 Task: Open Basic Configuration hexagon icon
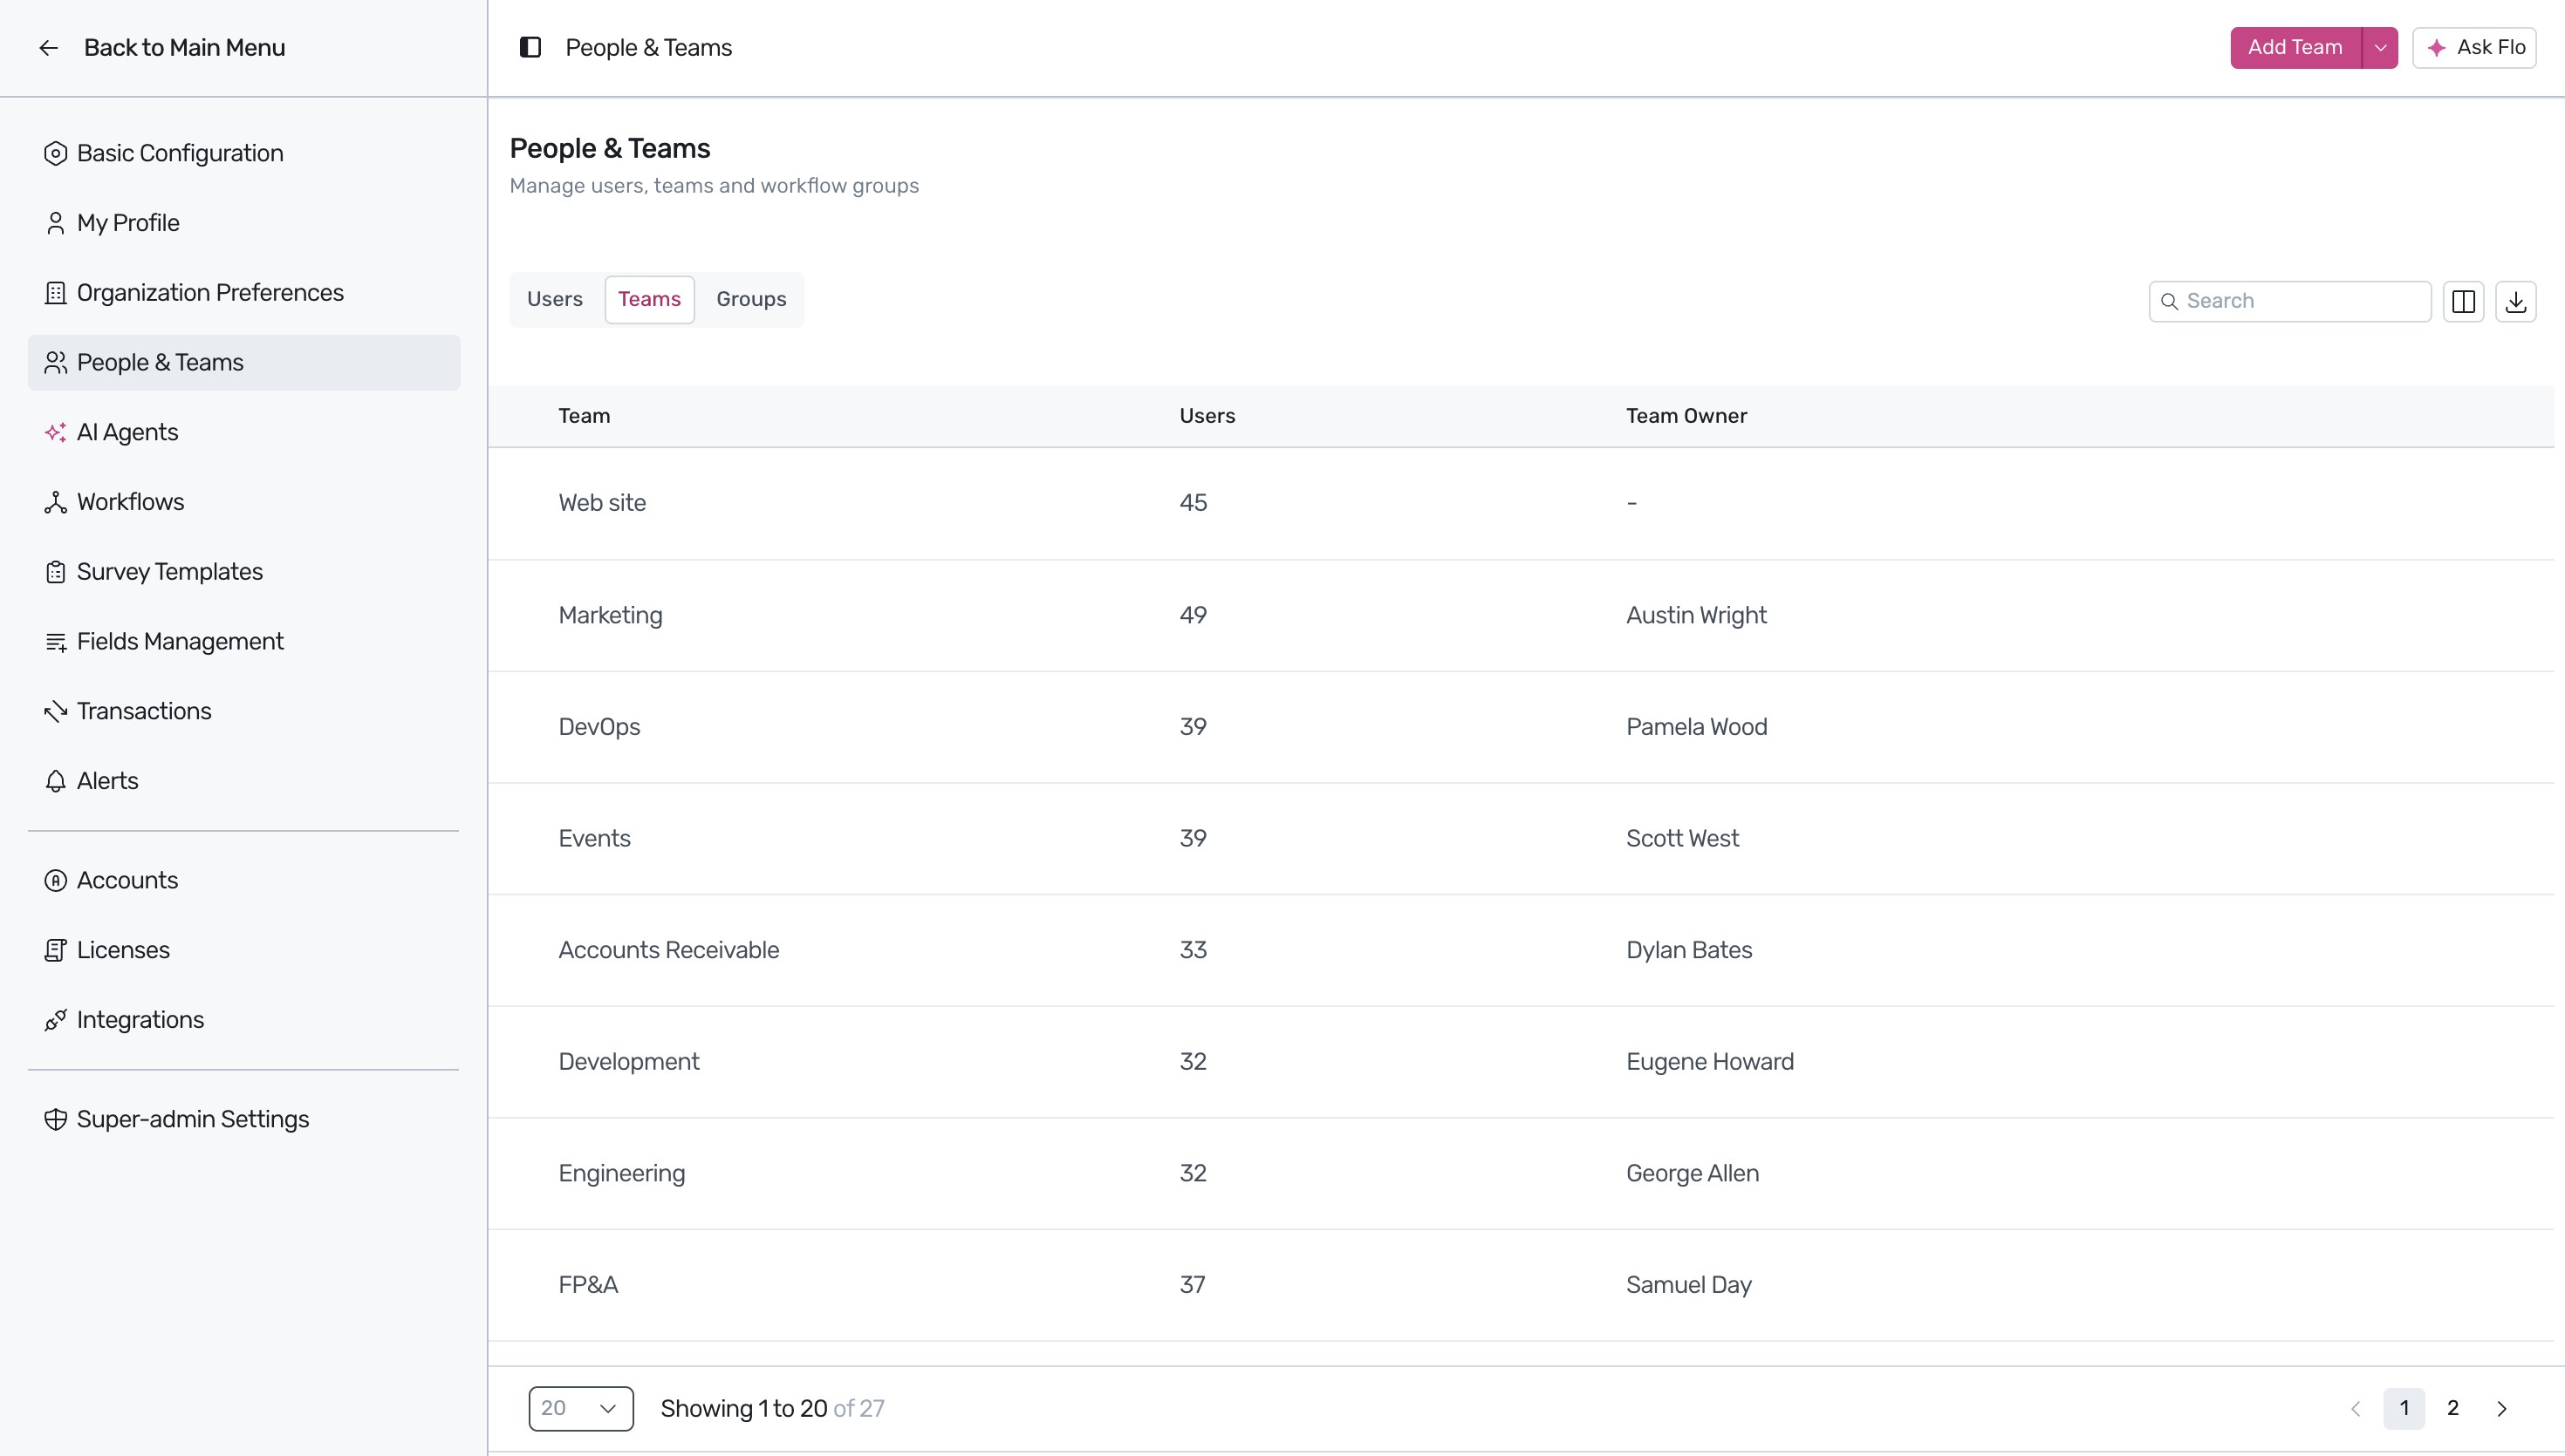[x=56, y=153]
